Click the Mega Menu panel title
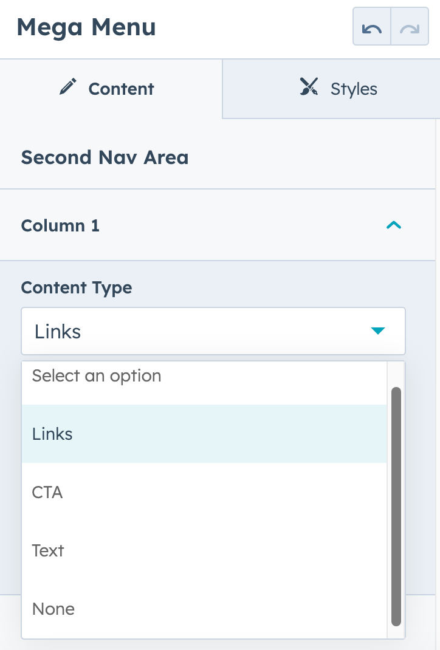This screenshot has height=650, width=440. click(x=86, y=27)
